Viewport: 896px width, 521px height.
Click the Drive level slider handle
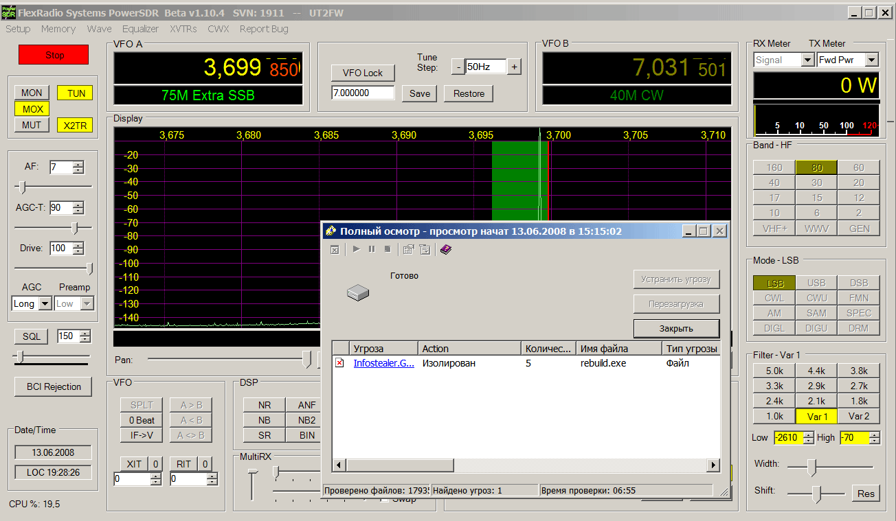coord(89,268)
